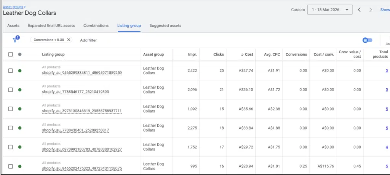Sort by Avg. CPC column header
The image size is (390, 175).
(x=272, y=54)
